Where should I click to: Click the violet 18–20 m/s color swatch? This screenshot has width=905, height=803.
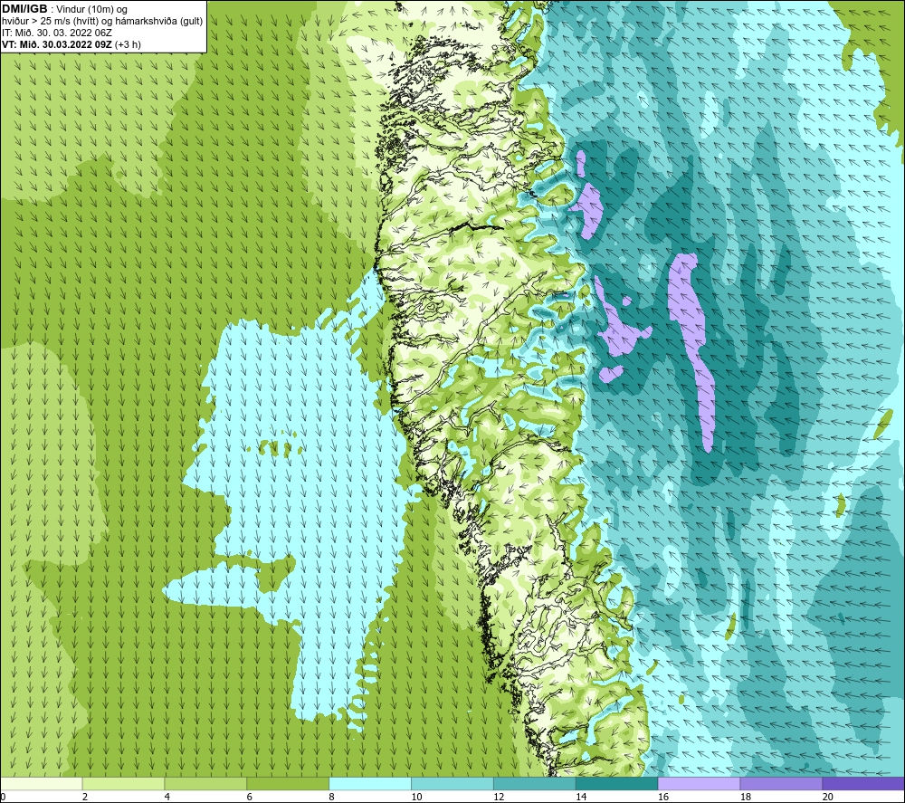pos(782,783)
